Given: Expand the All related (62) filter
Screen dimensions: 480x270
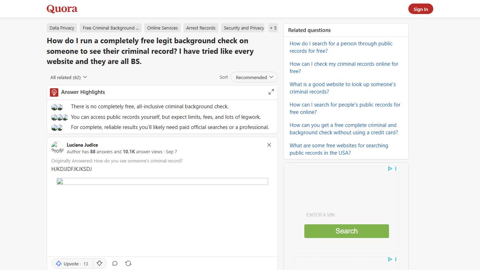Looking at the screenshot, I should coord(68,77).
